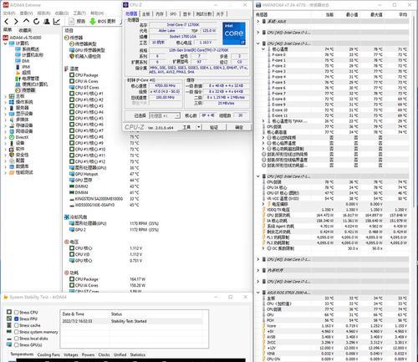The width and height of the screenshot is (418, 362).
Task: Click the user icon in AIDA64 toolbar
Action: point(47,22)
